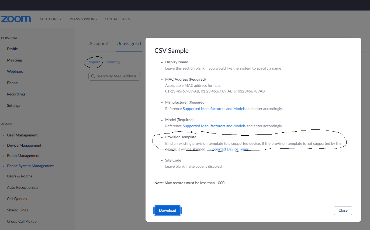Click the MAC Address (Required) label
This screenshot has width=370, height=230.
[185, 79]
